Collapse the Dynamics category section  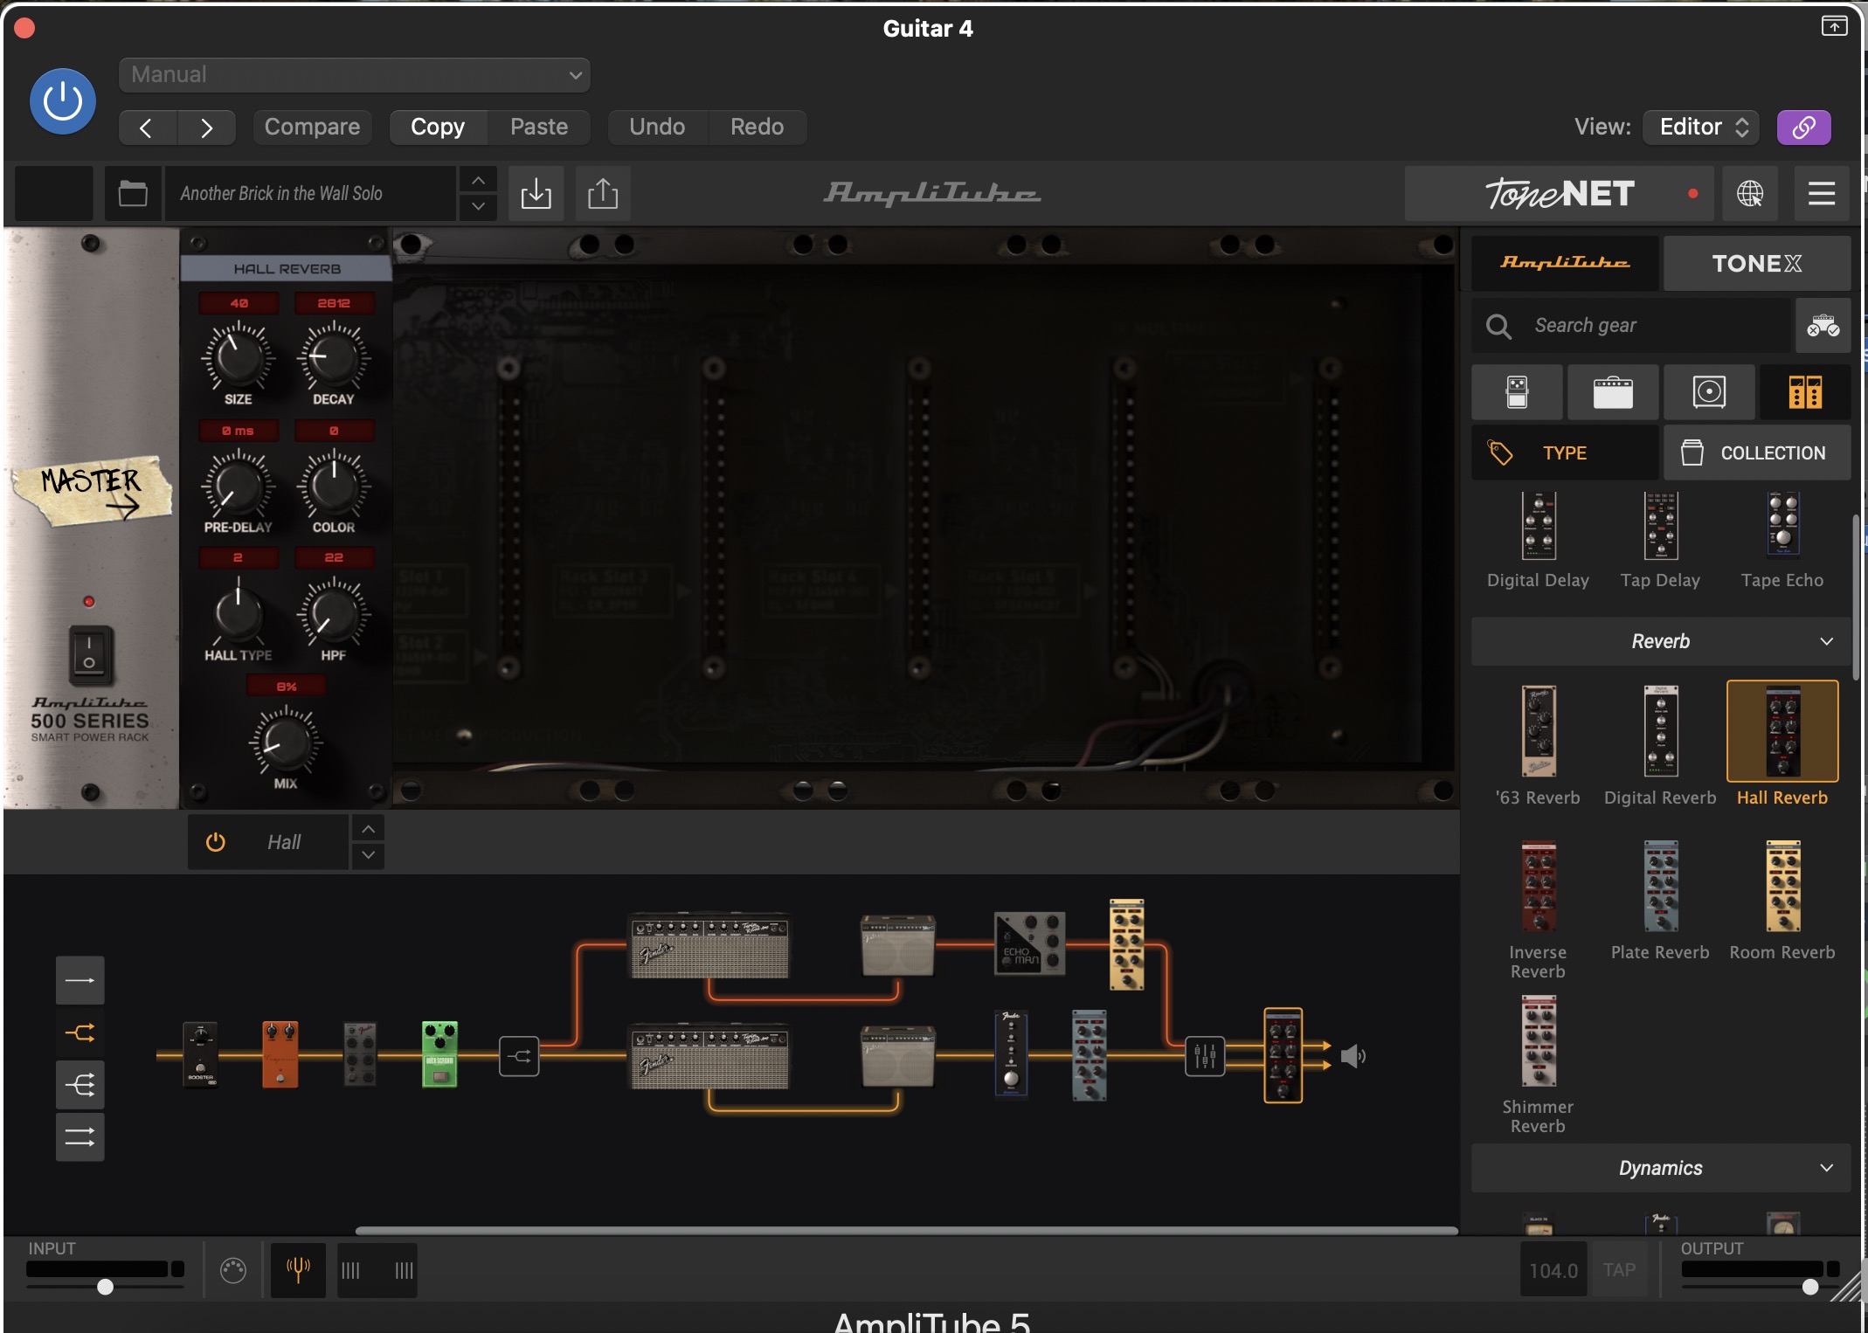[x=1661, y=1168]
